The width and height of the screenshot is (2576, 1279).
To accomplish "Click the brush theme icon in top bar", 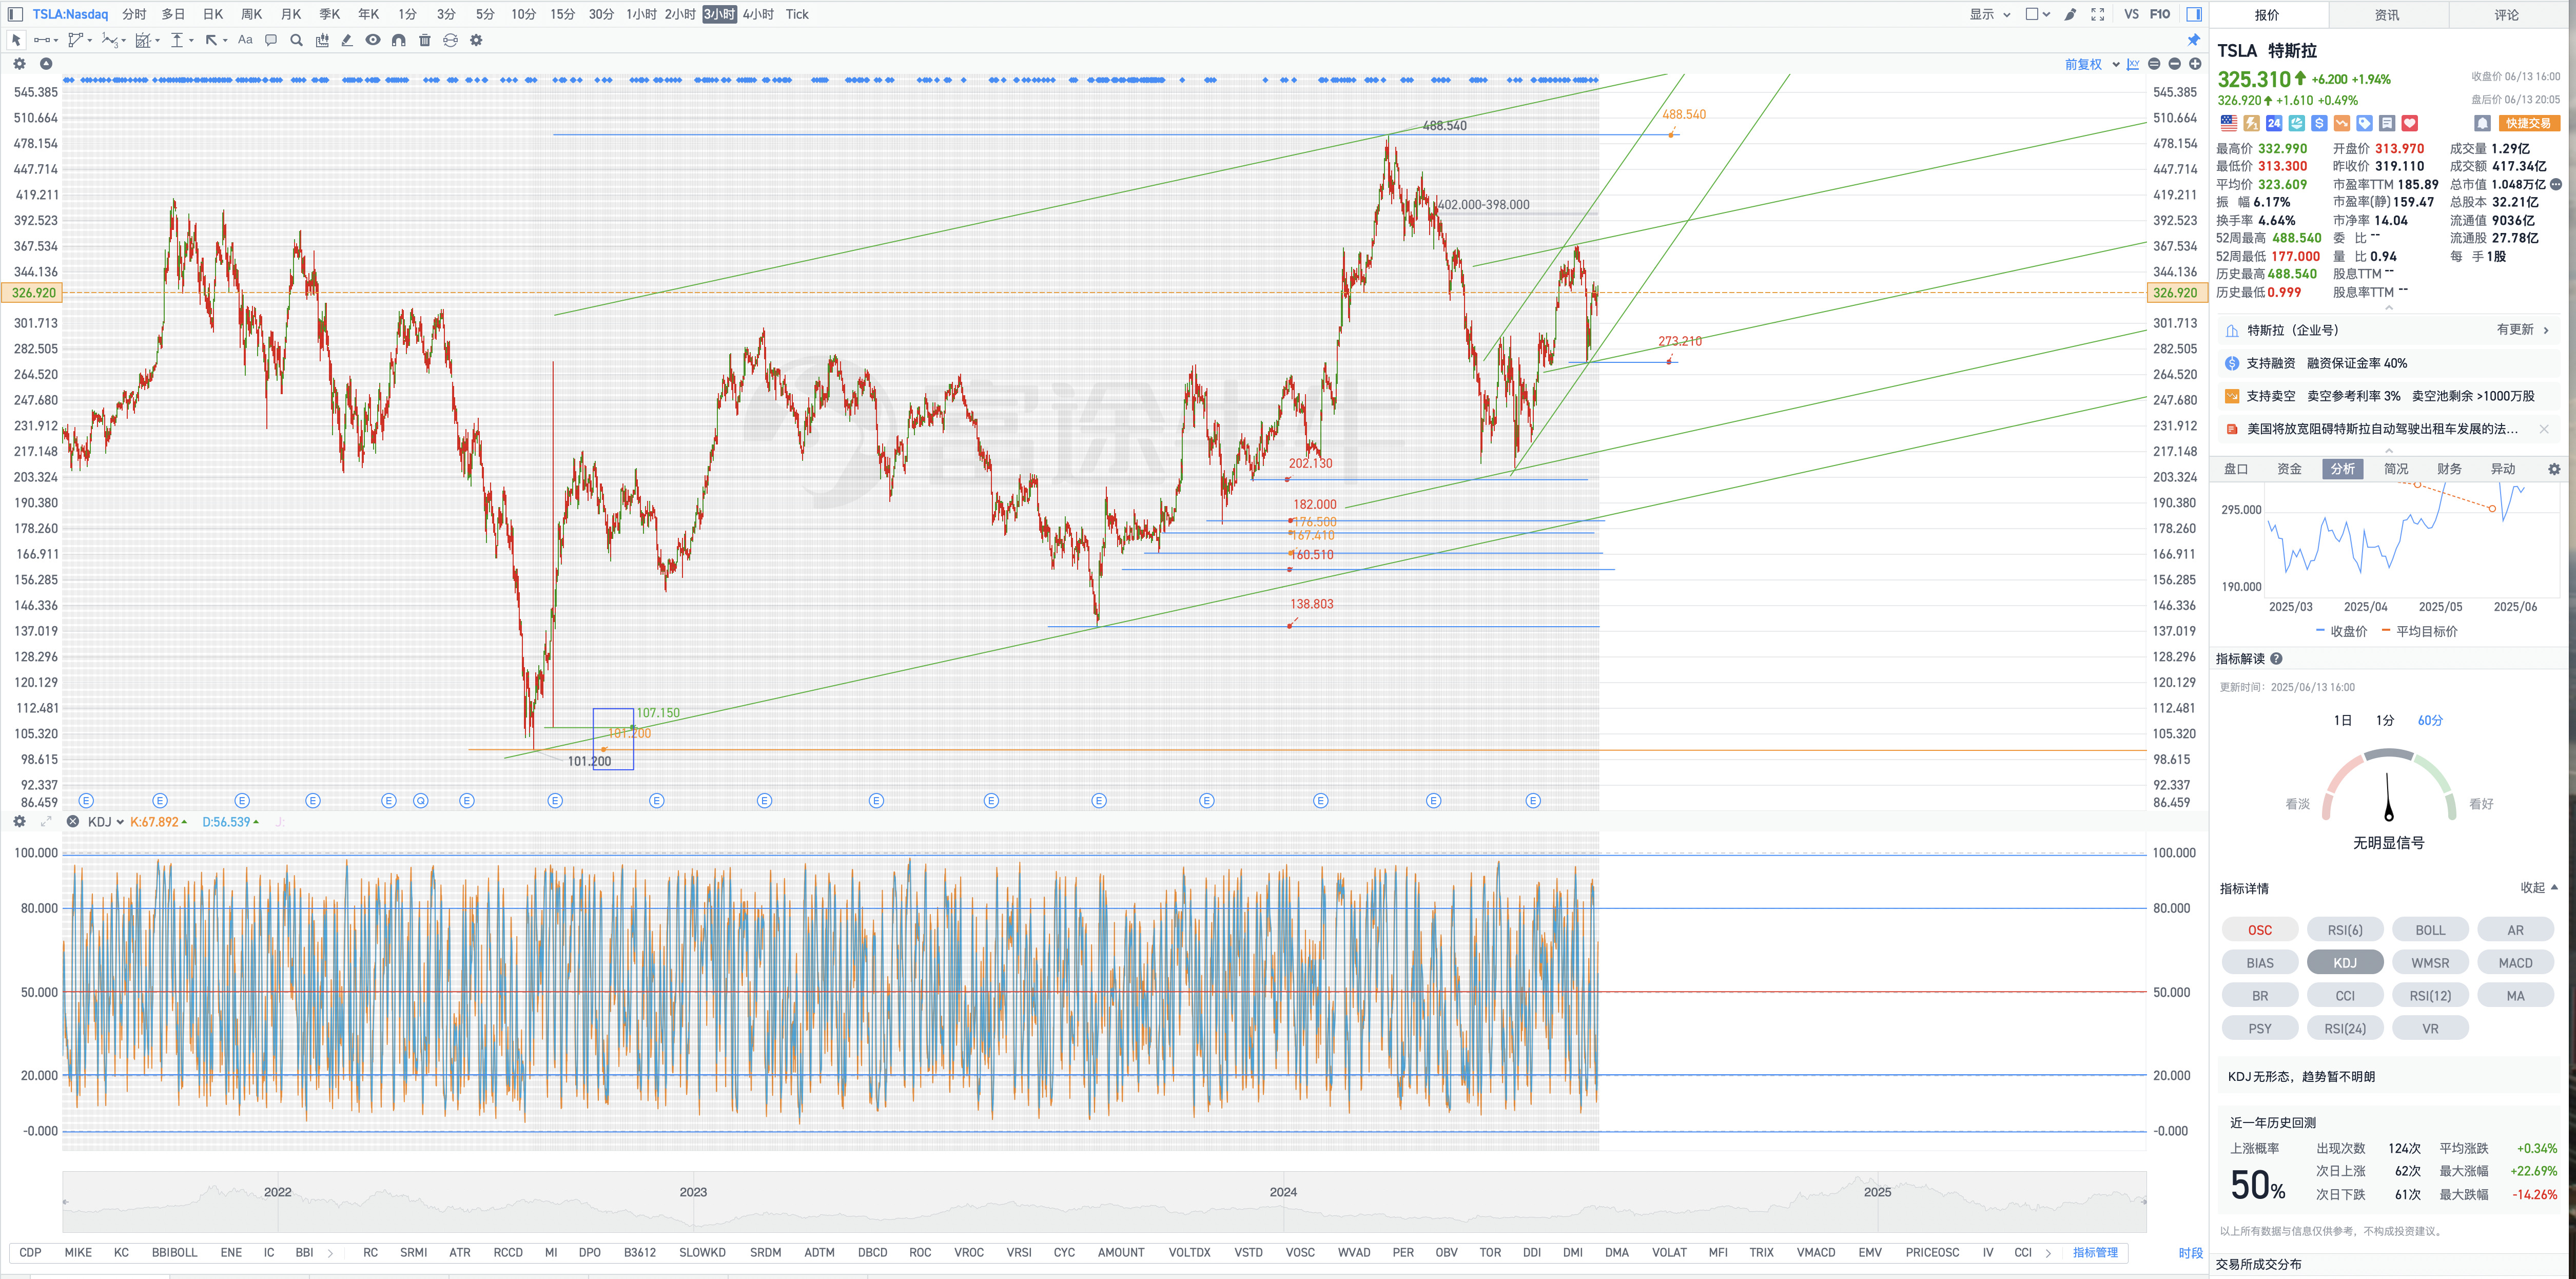I will click(2070, 14).
